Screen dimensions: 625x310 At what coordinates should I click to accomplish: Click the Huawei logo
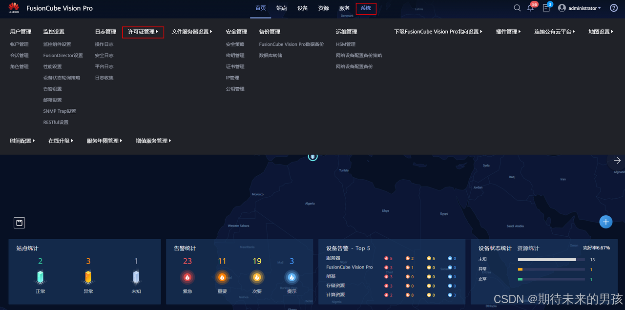(14, 8)
